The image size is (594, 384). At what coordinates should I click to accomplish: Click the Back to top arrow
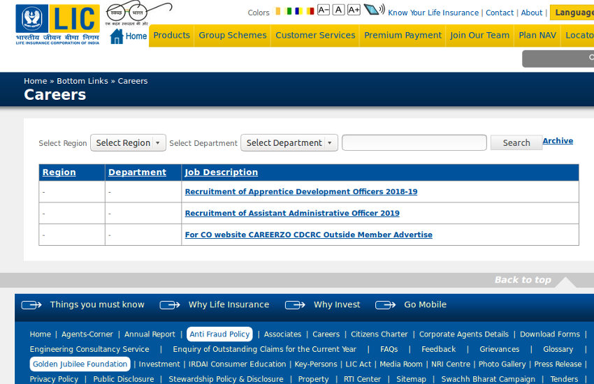565,281
